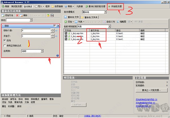Run 测试批处理 from the toolbar

click(x=16, y=7)
